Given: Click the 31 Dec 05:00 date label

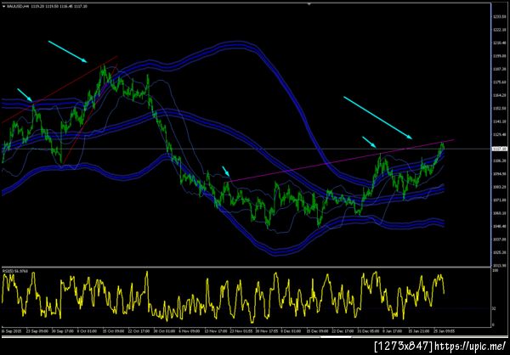Looking at the screenshot, I should click(x=368, y=331).
